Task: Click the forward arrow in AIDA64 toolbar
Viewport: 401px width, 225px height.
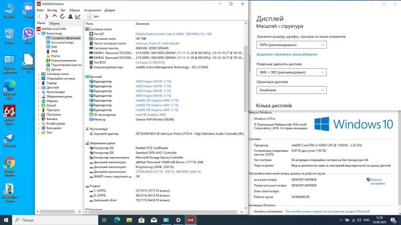Action: [47, 17]
